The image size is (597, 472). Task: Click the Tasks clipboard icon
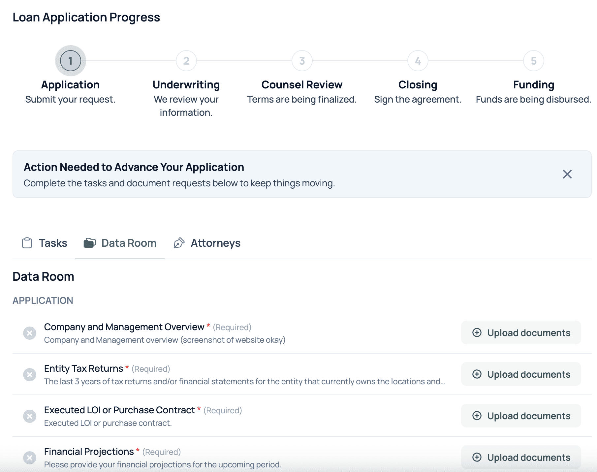pyautogui.click(x=27, y=243)
